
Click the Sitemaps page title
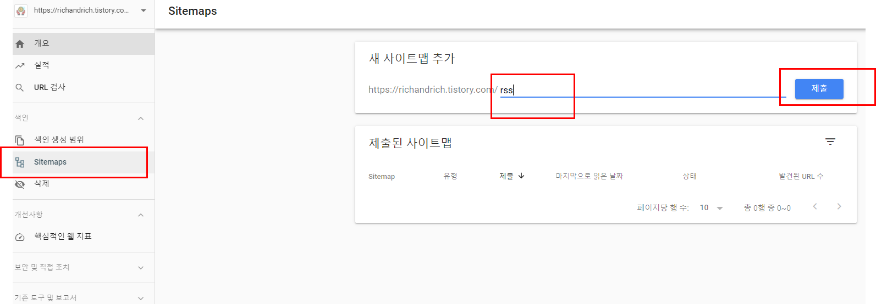coord(192,11)
